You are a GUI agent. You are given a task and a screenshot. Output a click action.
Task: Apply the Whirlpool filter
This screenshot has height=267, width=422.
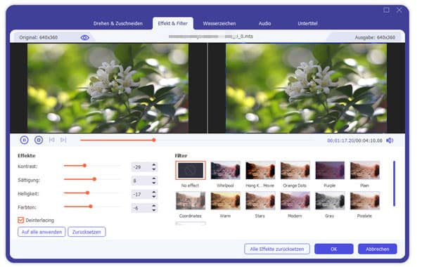pos(225,170)
